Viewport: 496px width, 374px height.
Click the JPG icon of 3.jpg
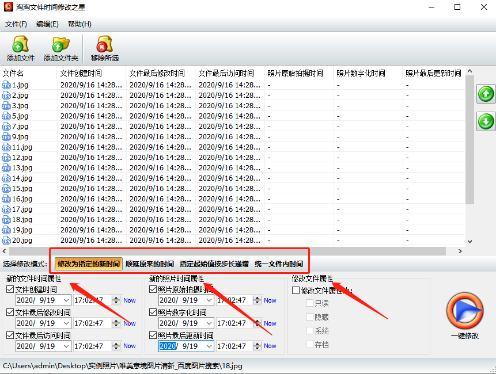click(x=6, y=106)
